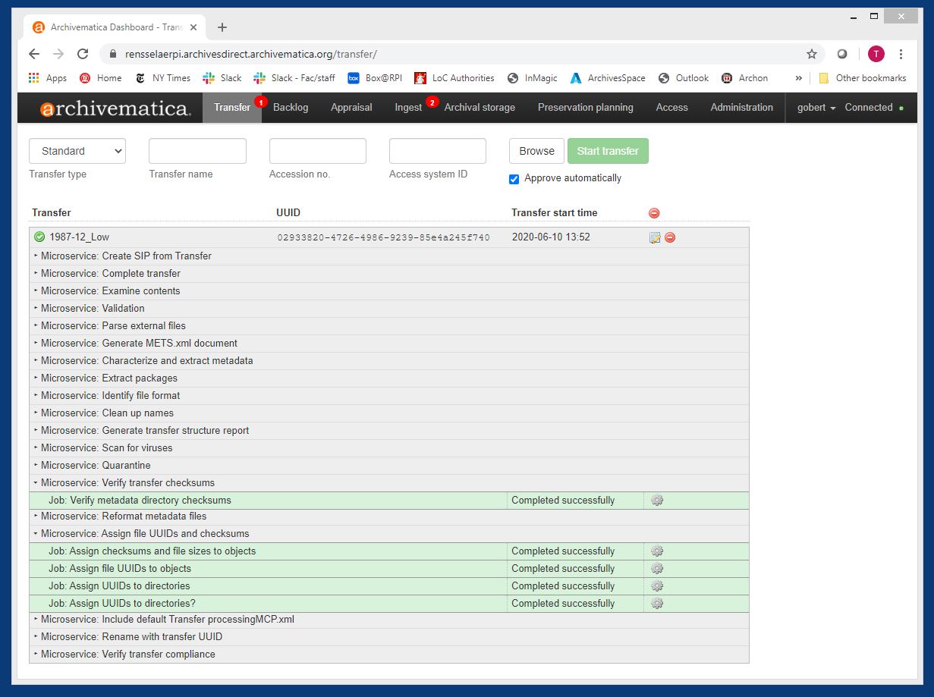934x697 pixels.
Task: Click the Browse button
Action: coord(536,151)
